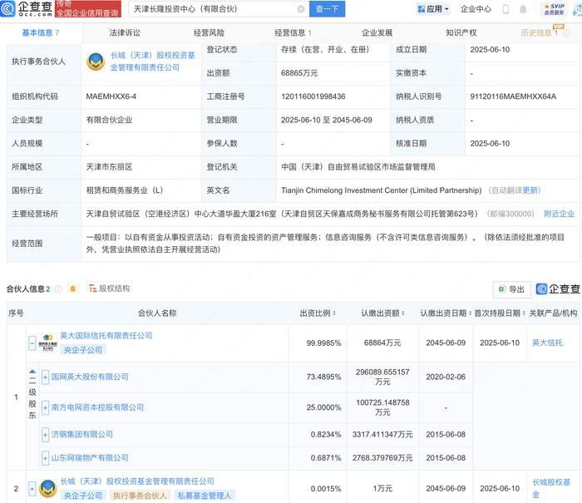Click info icon beside 合伙人信息
The height and width of the screenshot is (503, 582).
coord(58,288)
